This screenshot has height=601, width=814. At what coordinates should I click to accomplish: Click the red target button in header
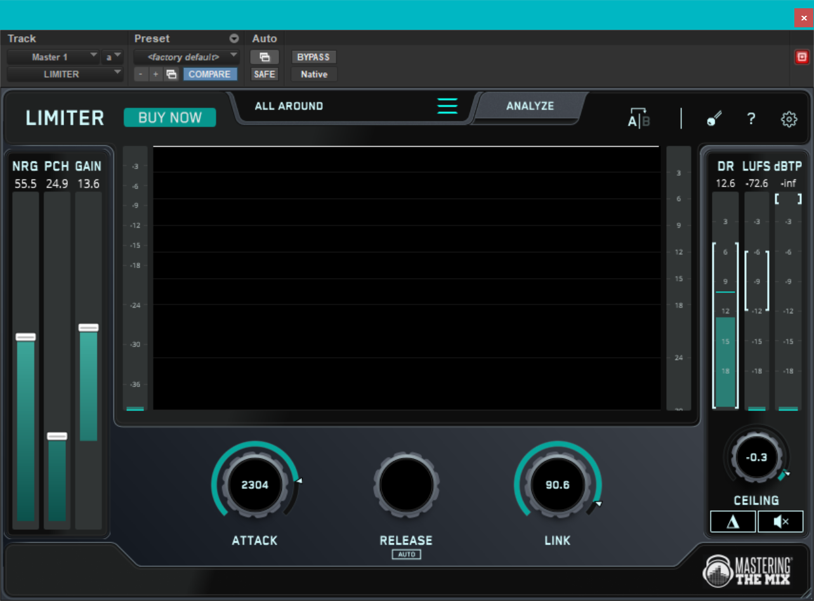[802, 57]
